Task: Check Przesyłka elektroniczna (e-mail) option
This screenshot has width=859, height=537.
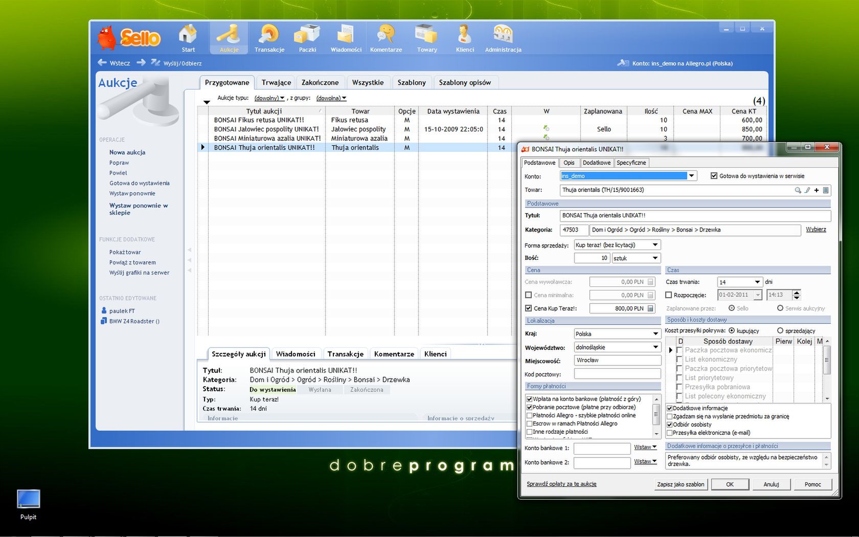Action: pyautogui.click(x=669, y=433)
